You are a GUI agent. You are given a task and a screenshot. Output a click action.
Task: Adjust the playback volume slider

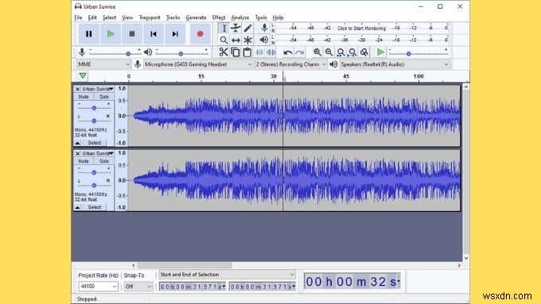click(182, 52)
